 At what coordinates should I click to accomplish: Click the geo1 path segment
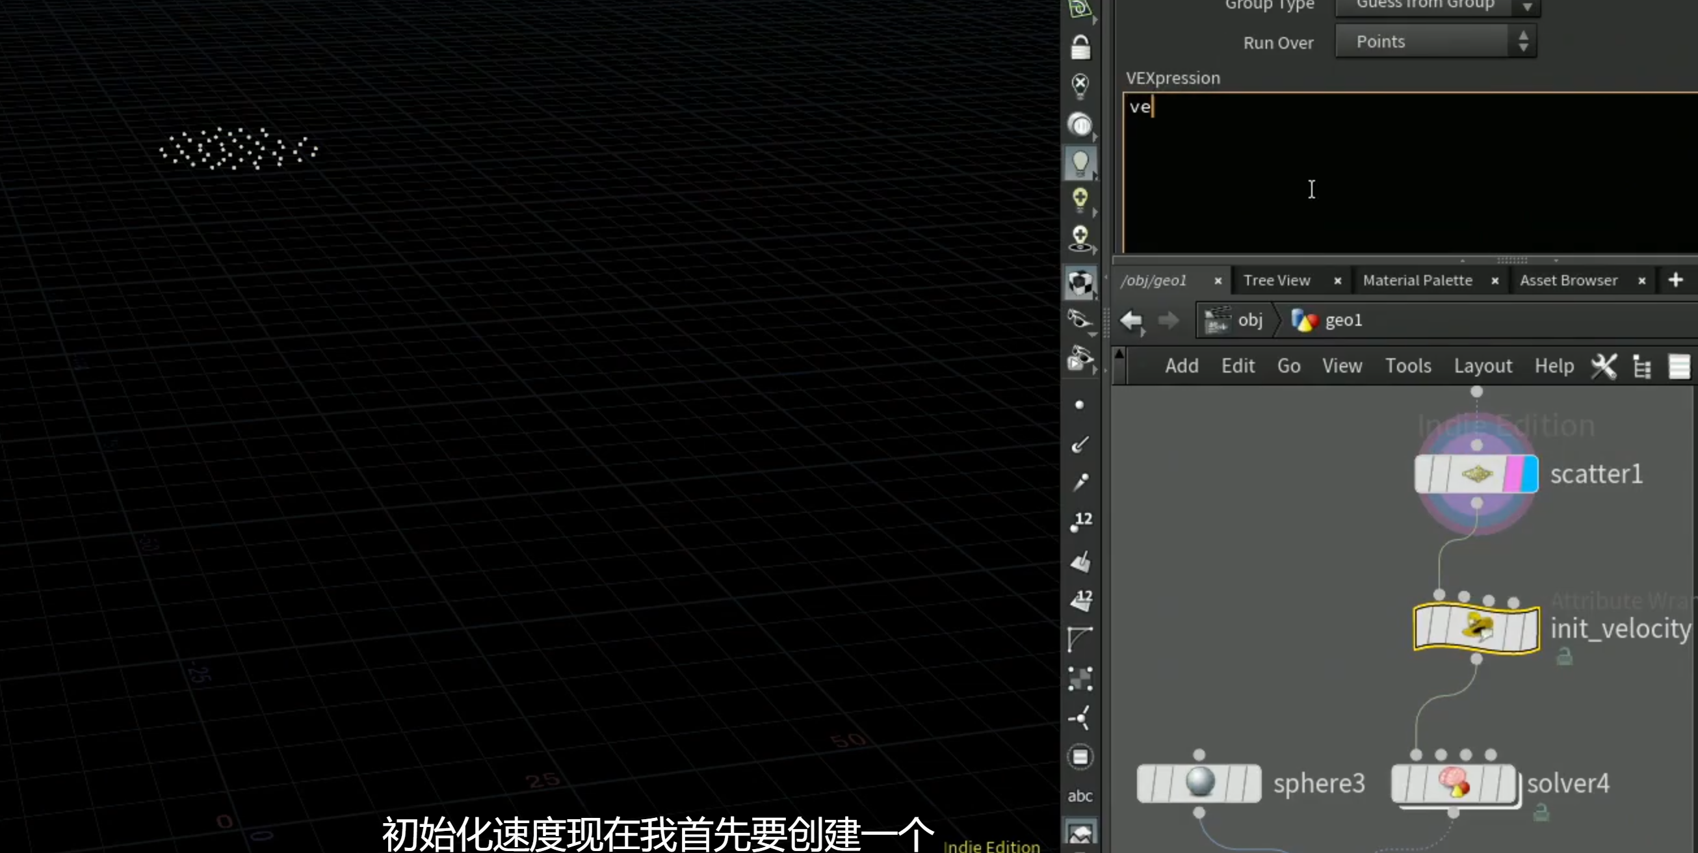(1327, 321)
